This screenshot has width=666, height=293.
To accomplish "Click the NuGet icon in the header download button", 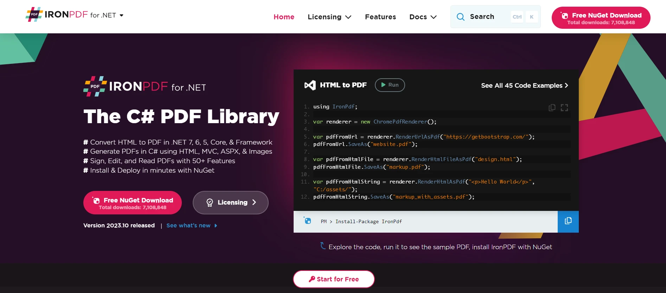I will click(564, 15).
